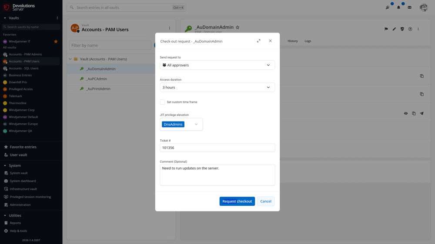Click the send paper-plane icon
Viewport: 435px width, 244px height.
[x=422, y=113]
